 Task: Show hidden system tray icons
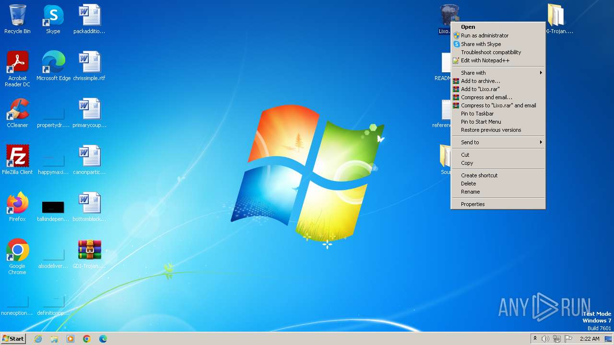pos(535,339)
